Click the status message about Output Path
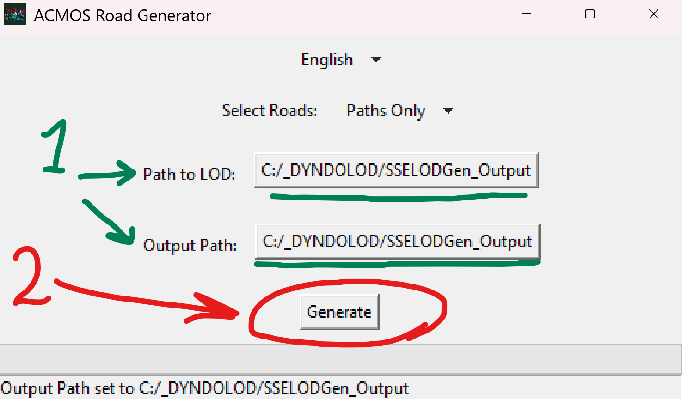This screenshot has height=399, width=682. 205,388
